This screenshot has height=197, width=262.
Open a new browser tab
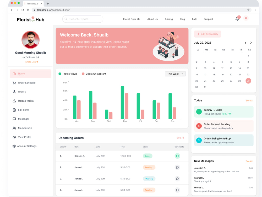click(x=48, y=3)
